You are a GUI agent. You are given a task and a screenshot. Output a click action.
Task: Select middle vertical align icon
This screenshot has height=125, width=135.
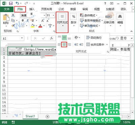[64, 38]
